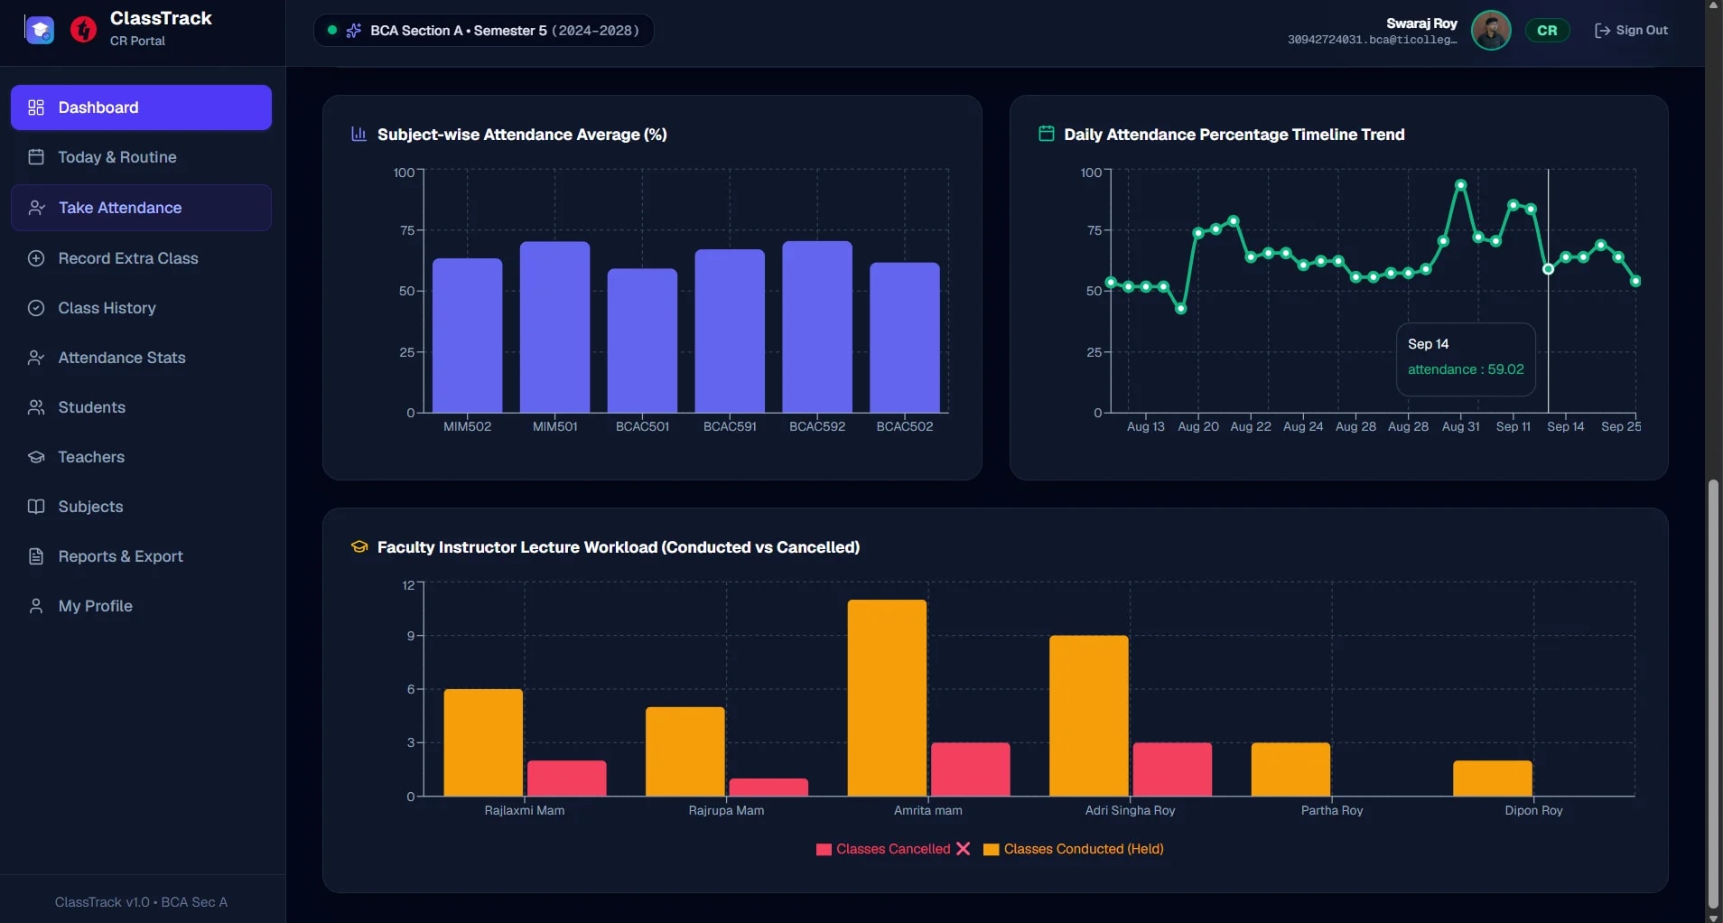Click the Today & Routine calendar icon
1723x923 pixels.
click(x=36, y=157)
